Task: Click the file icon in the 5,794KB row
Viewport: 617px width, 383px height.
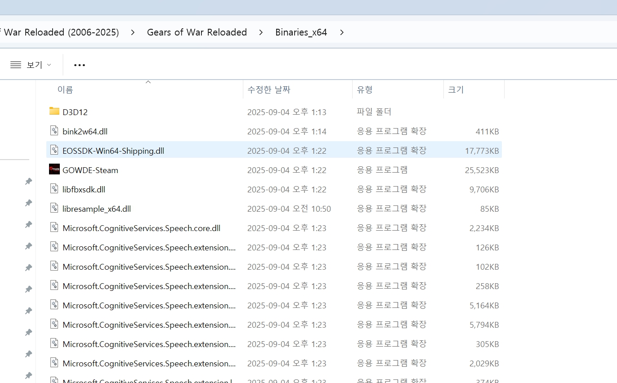Action: 54,324
